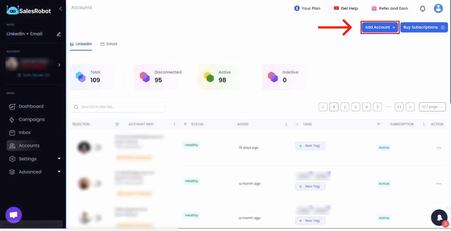
Task: Open the chat widget at bottom left
Action: pos(13,214)
